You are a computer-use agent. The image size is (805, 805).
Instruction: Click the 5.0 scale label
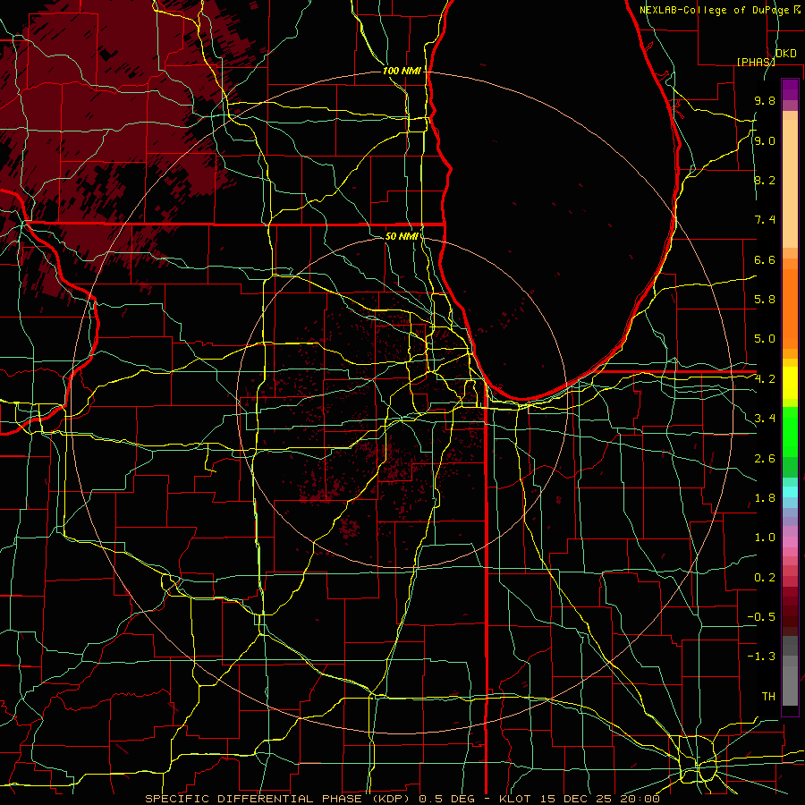[x=765, y=339]
